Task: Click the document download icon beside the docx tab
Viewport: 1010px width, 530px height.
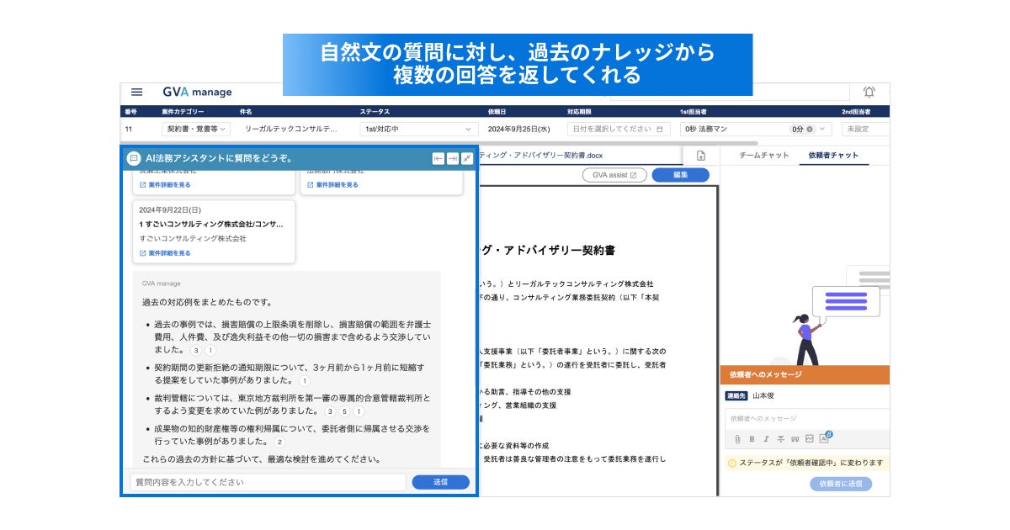Action: click(x=700, y=156)
